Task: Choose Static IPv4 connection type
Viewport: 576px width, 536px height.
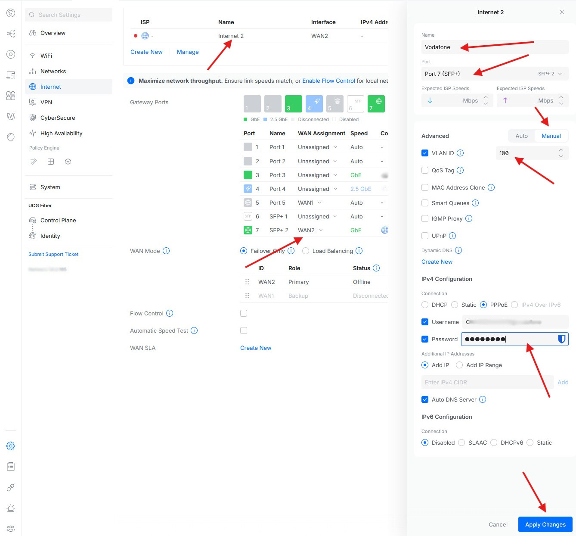Action: [x=455, y=305]
